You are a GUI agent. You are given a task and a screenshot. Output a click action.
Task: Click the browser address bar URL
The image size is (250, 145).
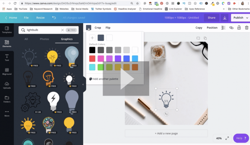click(x=71, y=3)
